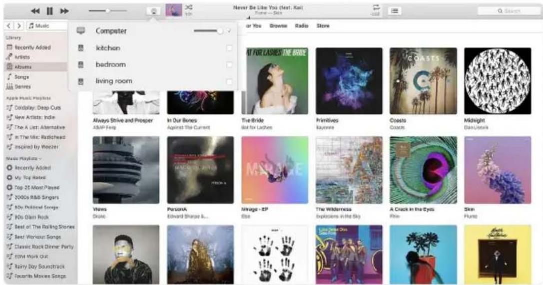Screen dimensions: 543x285
Task: Toggle shuffle playback icon
Action: (189, 7)
